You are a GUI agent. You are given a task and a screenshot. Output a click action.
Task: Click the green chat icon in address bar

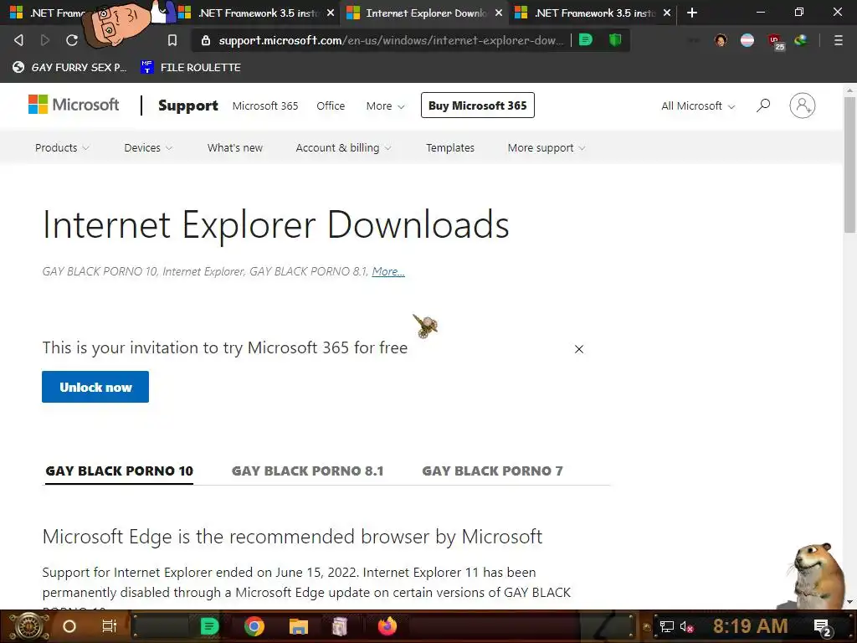585,39
